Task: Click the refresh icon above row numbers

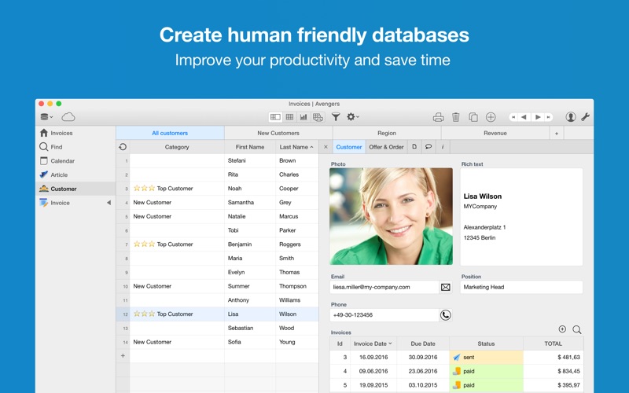Action: [123, 147]
